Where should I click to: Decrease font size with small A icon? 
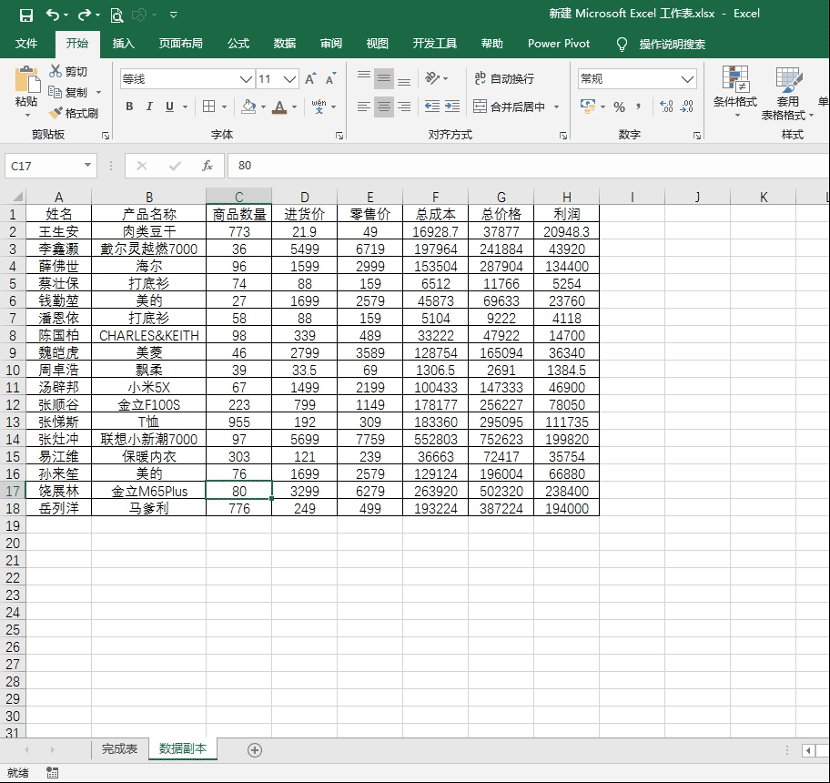tap(331, 79)
